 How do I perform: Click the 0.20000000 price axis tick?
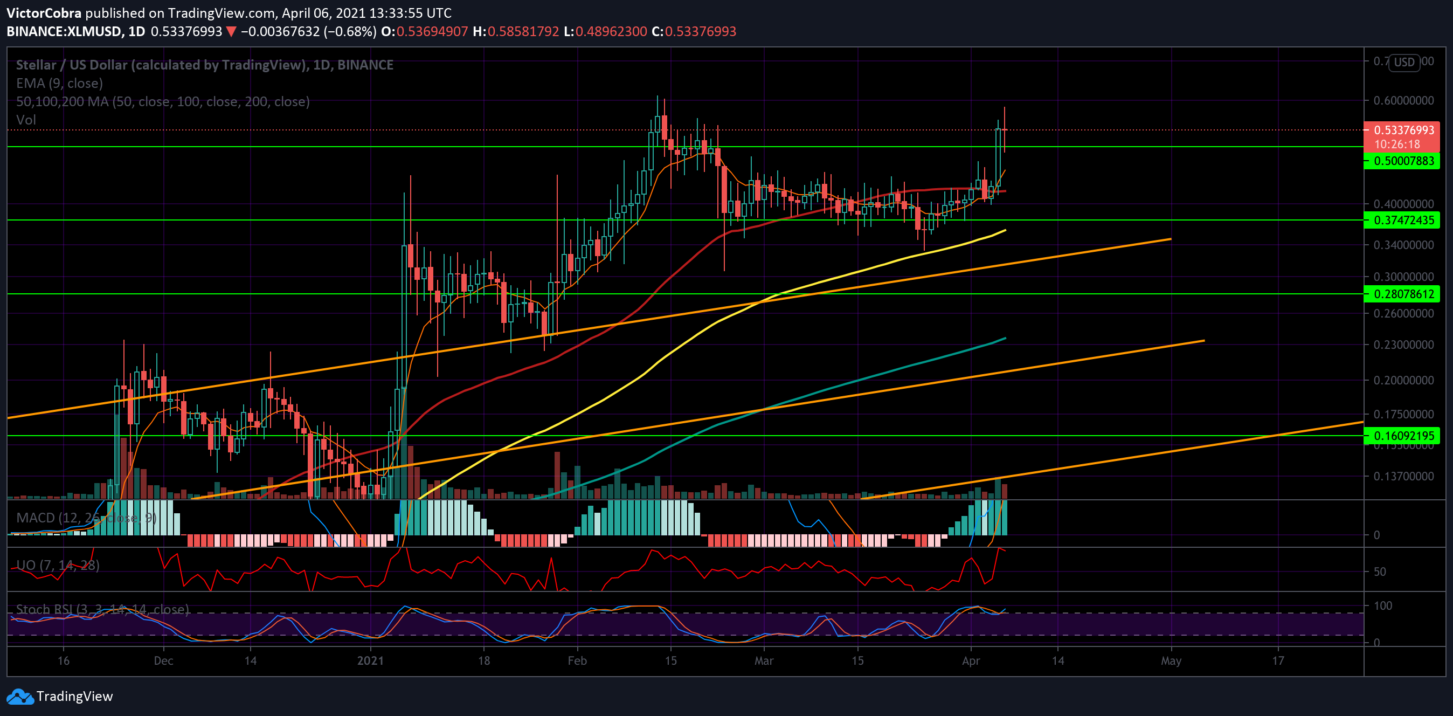tap(1403, 380)
